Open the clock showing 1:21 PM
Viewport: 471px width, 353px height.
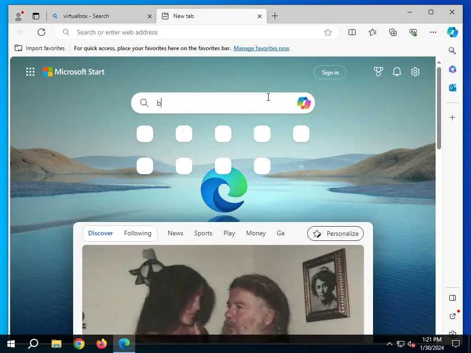coord(431,344)
